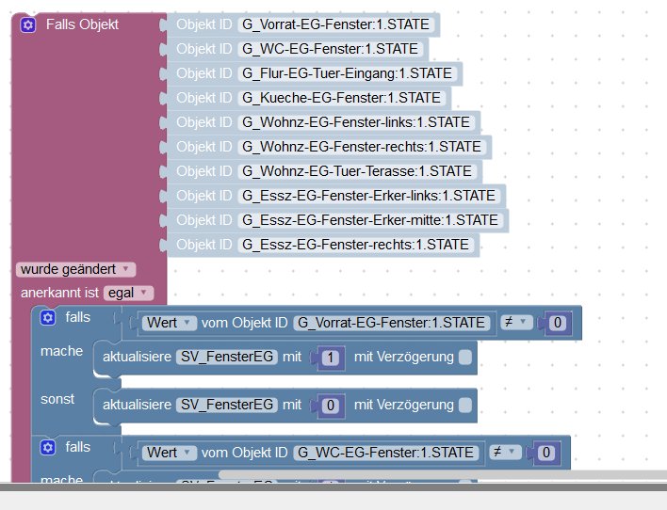Viewport: 667px width, 510px height.
Task: Click the sonst label of first falls block
Action: point(57,399)
